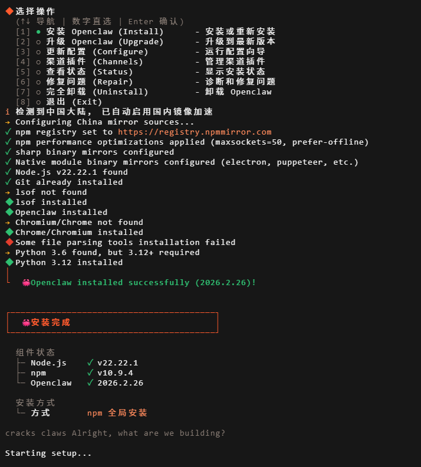Pick the Repair option radio
Viewport: 421px width, 467px height.
[x=38, y=82]
